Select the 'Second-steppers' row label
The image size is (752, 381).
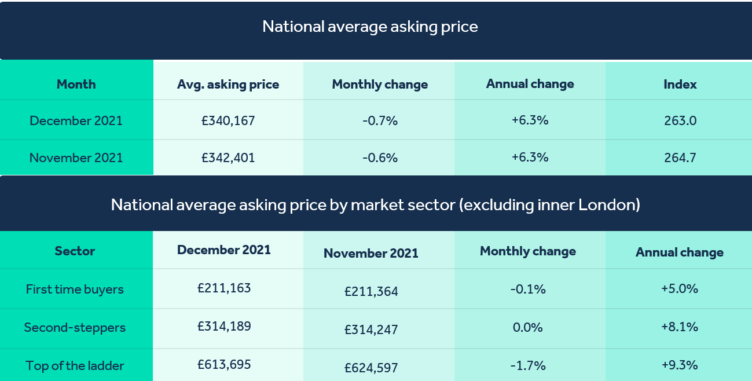tap(75, 328)
